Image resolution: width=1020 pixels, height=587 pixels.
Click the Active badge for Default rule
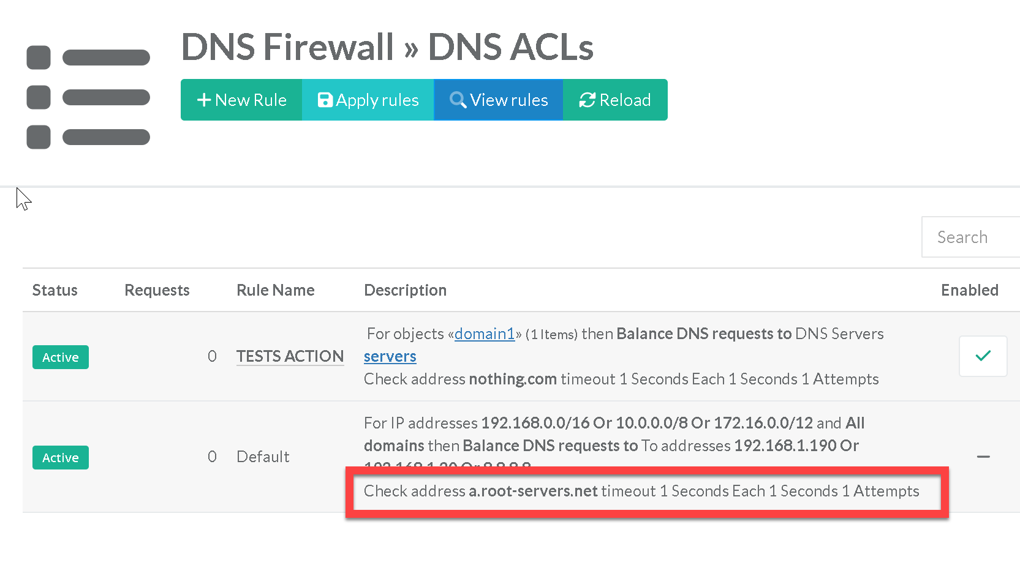(60, 458)
